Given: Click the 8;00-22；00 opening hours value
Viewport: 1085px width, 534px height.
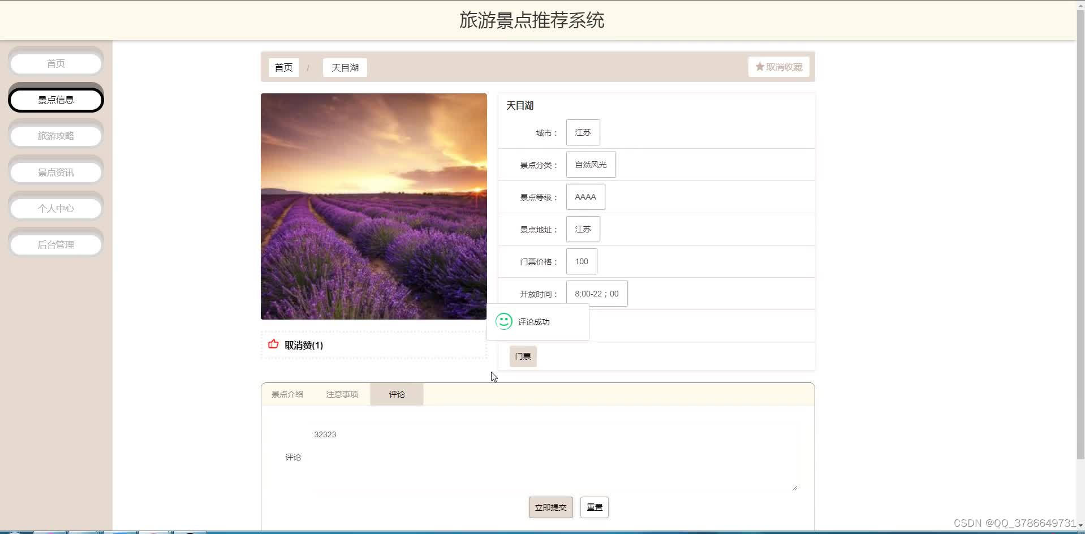Looking at the screenshot, I should pyautogui.click(x=597, y=294).
